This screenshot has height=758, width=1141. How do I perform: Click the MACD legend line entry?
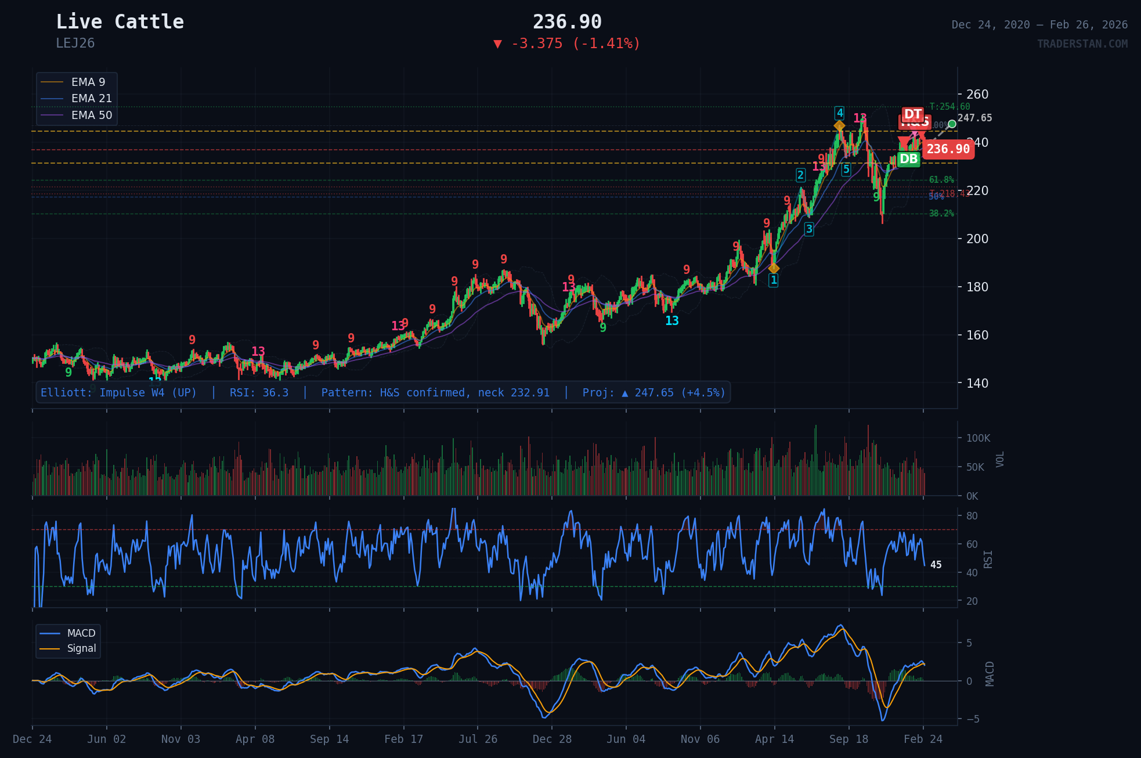pyautogui.click(x=81, y=633)
